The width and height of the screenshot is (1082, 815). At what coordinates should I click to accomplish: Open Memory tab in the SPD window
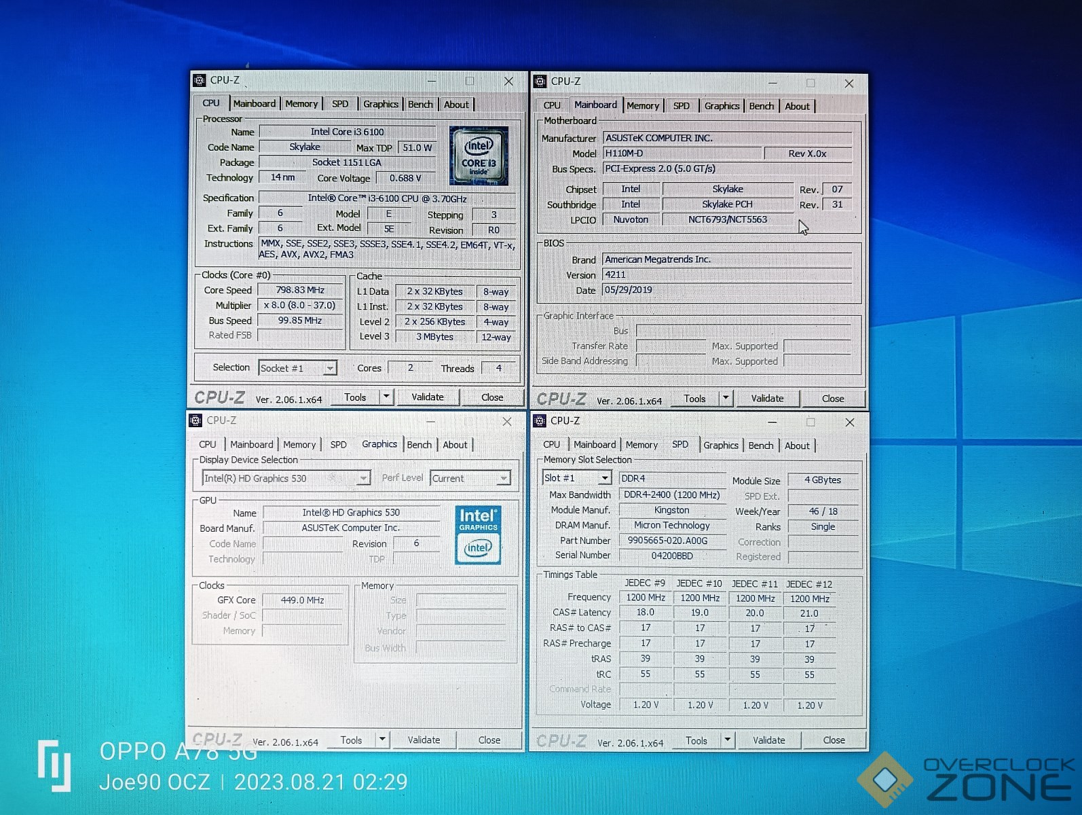[x=641, y=445]
